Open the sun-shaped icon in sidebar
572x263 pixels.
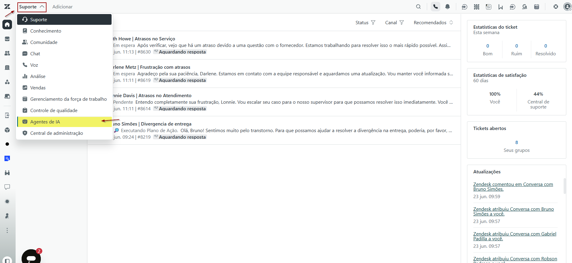(x=7, y=201)
